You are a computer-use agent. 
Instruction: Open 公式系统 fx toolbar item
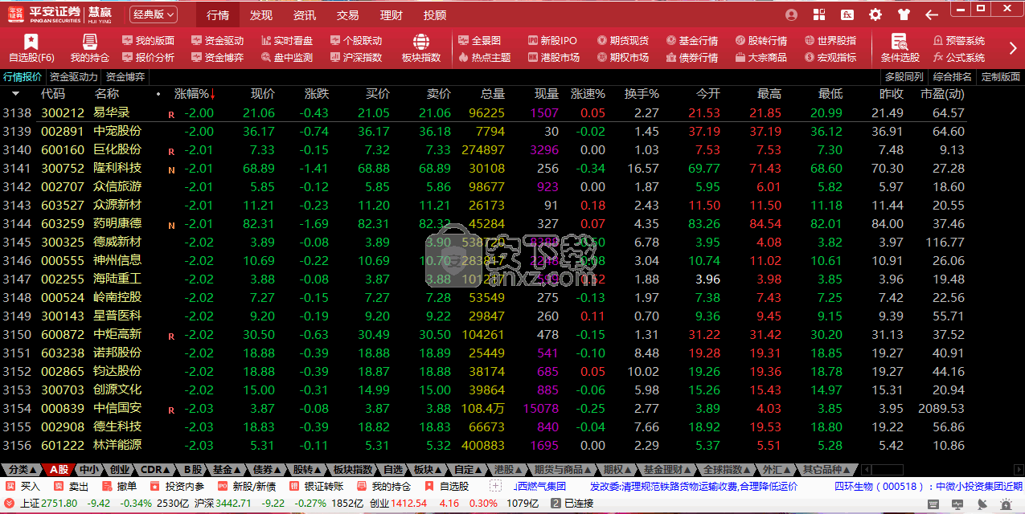(959, 57)
